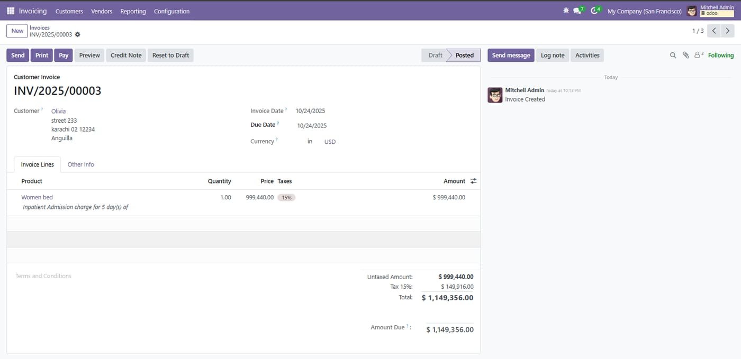Click the Preview button
The image size is (741, 359).
coord(89,55)
